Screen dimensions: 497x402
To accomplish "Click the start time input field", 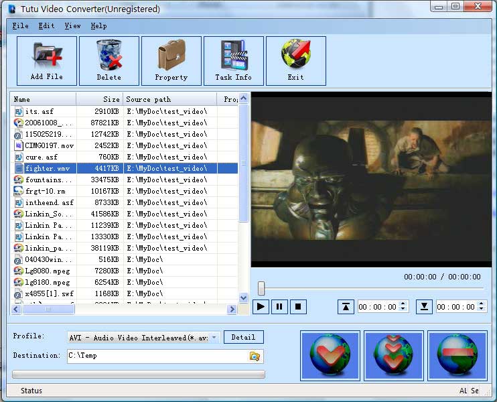I will tap(378, 307).
